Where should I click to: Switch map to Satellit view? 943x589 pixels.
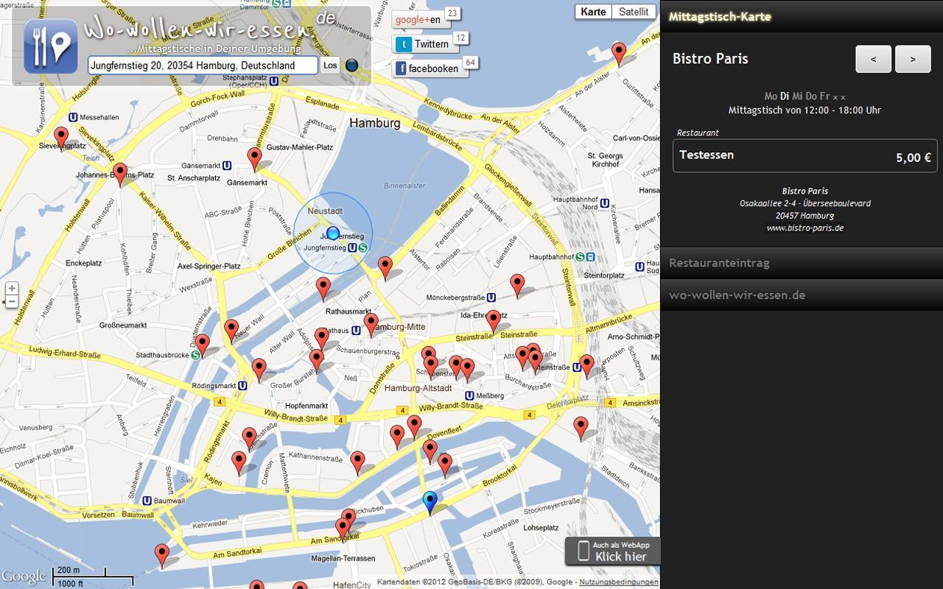click(x=634, y=12)
